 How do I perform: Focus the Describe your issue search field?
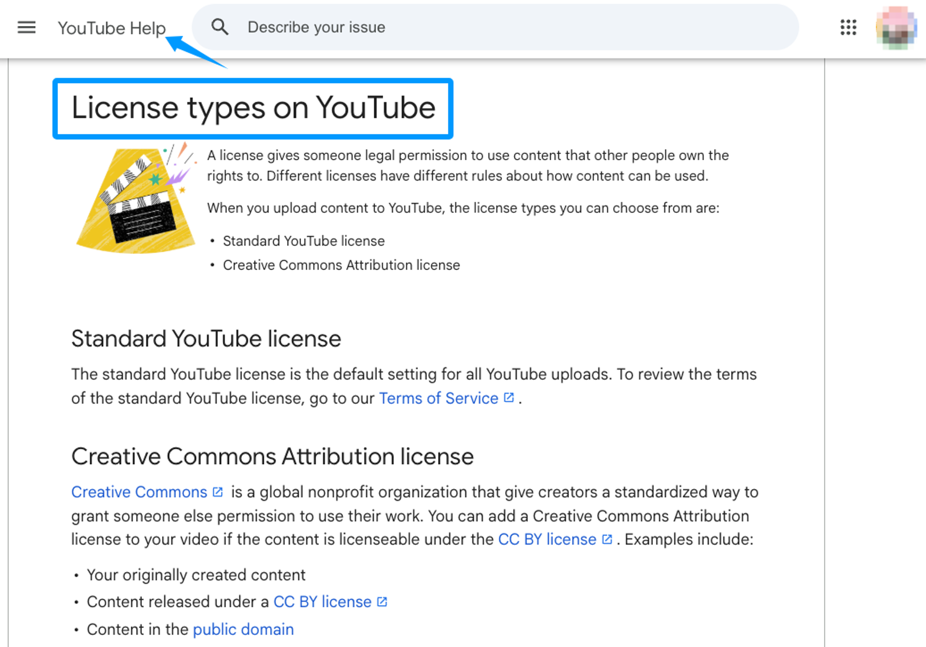coord(495,27)
